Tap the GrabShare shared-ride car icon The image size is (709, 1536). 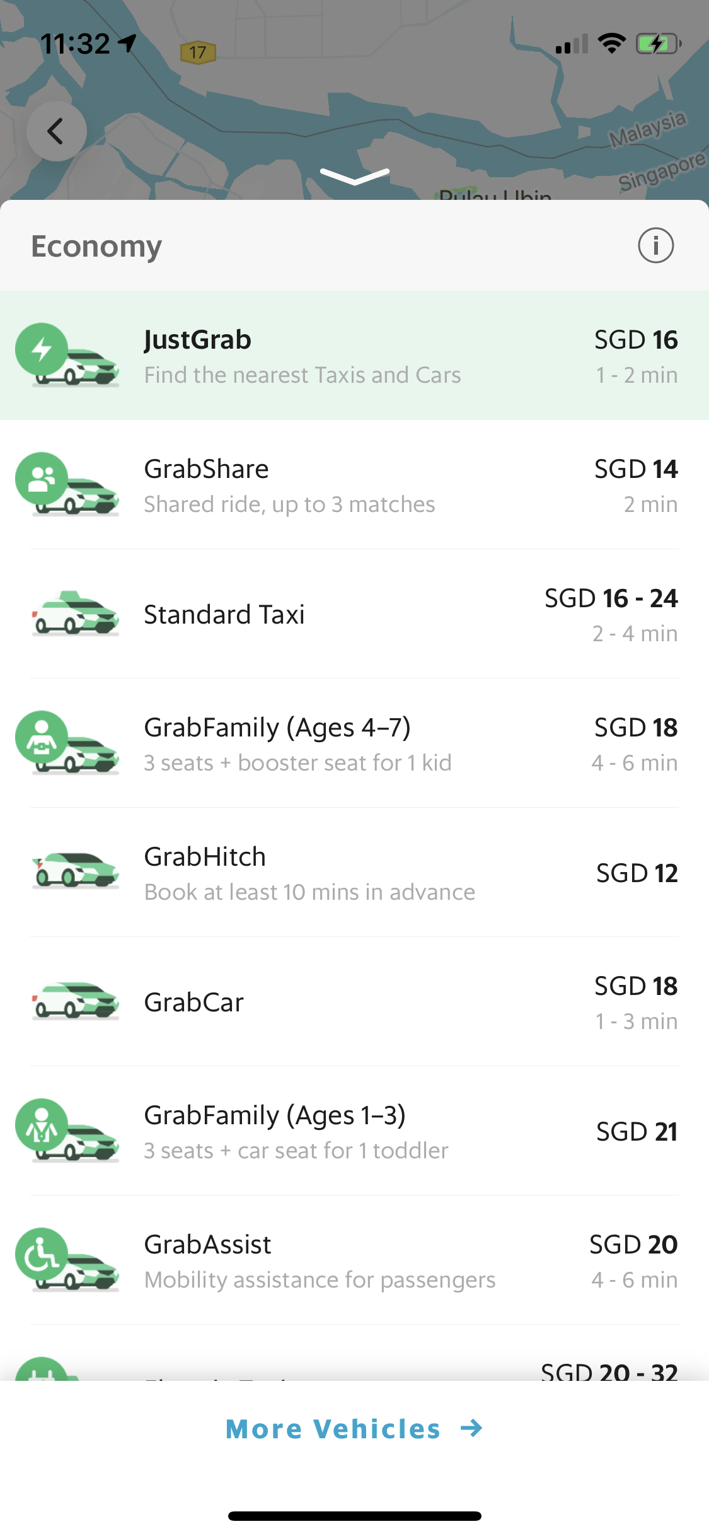67,484
